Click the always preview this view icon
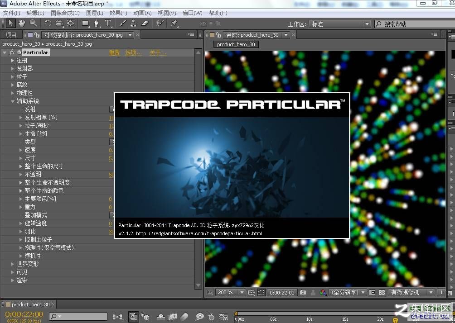Image resolution: width=455 pixels, height=323 pixels. click(x=210, y=293)
